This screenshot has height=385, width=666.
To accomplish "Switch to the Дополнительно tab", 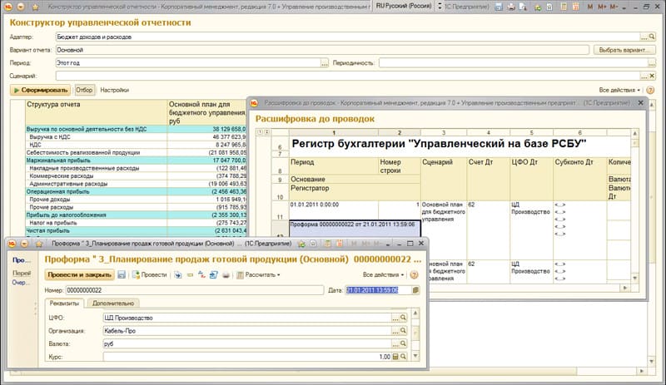I will [113, 303].
